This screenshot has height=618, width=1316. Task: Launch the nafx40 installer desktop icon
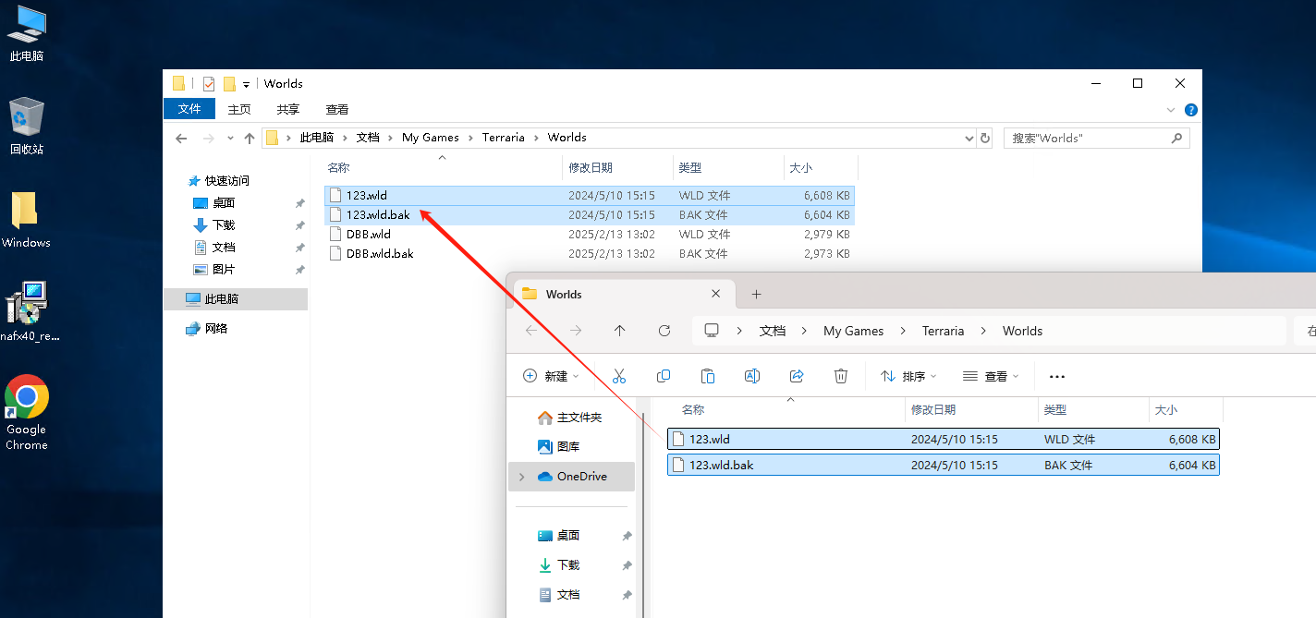[x=27, y=312]
